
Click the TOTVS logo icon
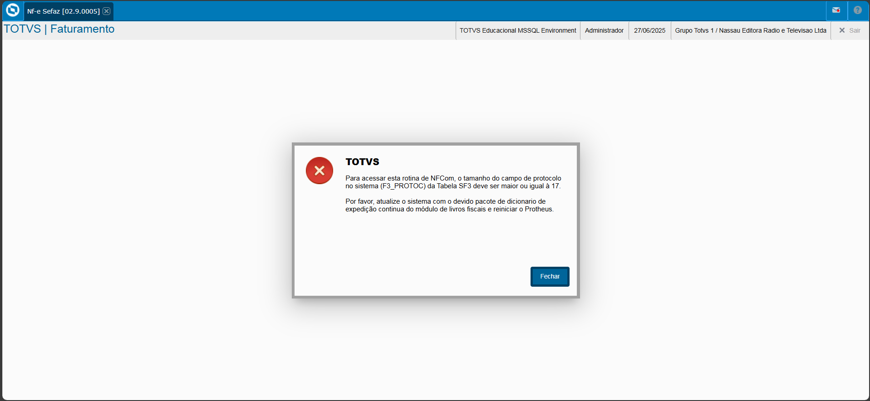click(x=13, y=10)
